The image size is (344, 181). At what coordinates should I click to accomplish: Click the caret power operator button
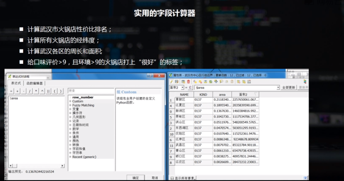(42, 91)
